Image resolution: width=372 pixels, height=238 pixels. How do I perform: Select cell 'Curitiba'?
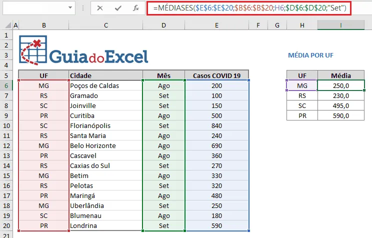pyautogui.click(x=105, y=115)
